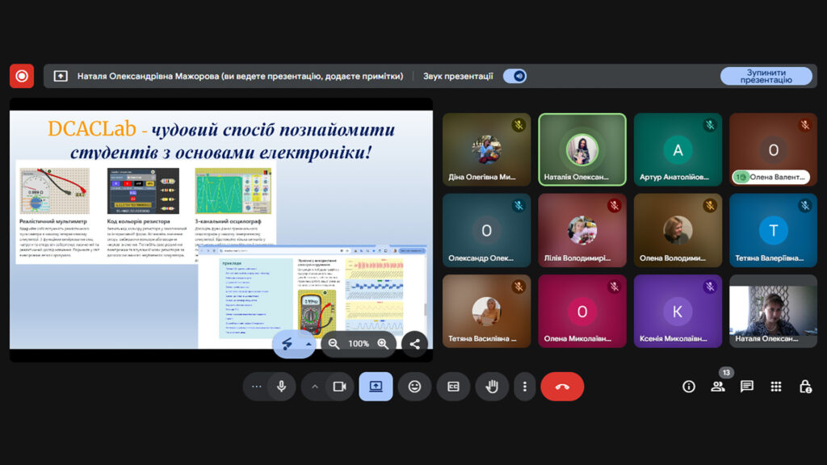Toggle closed captions
The width and height of the screenshot is (827, 465).
pyautogui.click(x=454, y=387)
